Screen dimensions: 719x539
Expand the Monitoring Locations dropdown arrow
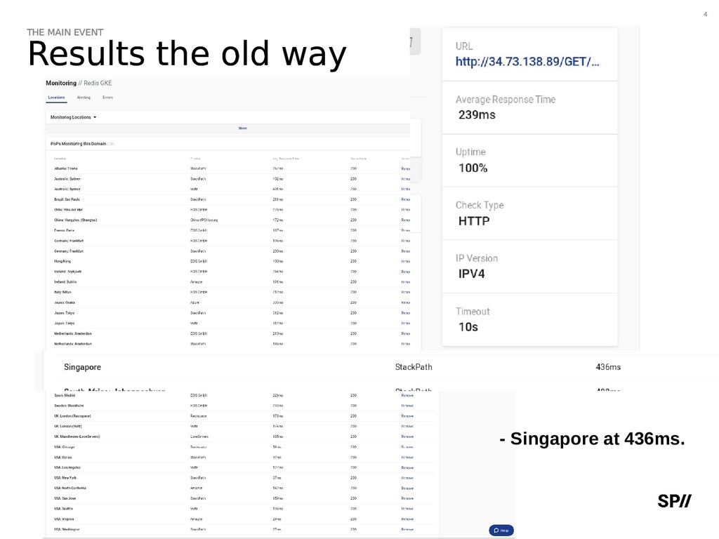[95, 117]
